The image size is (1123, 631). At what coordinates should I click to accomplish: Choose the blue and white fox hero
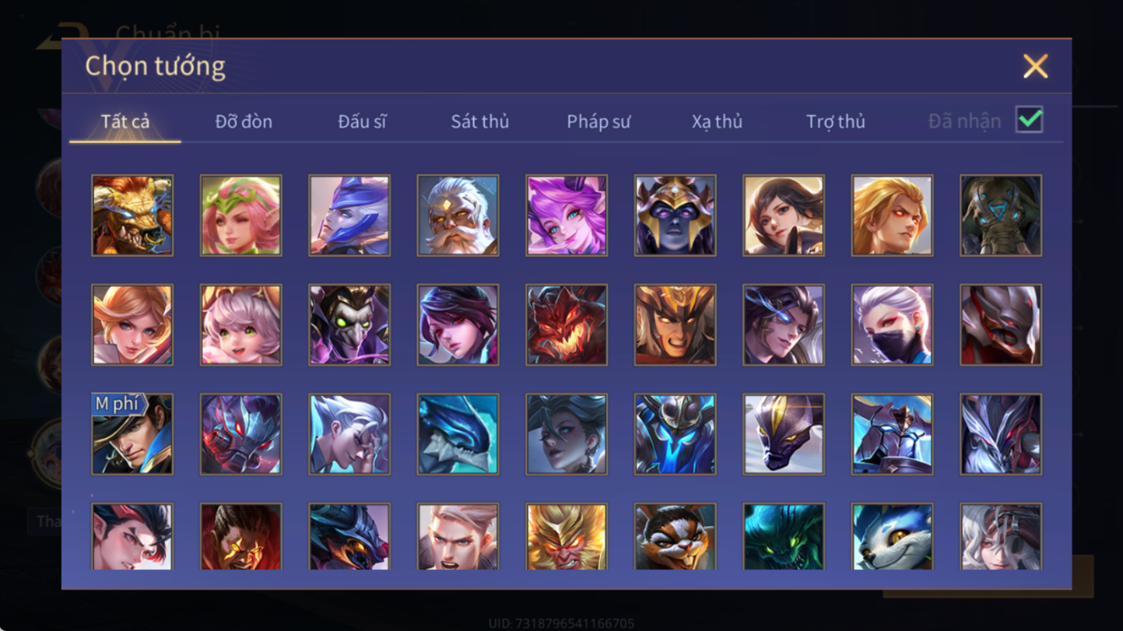click(892, 536)
